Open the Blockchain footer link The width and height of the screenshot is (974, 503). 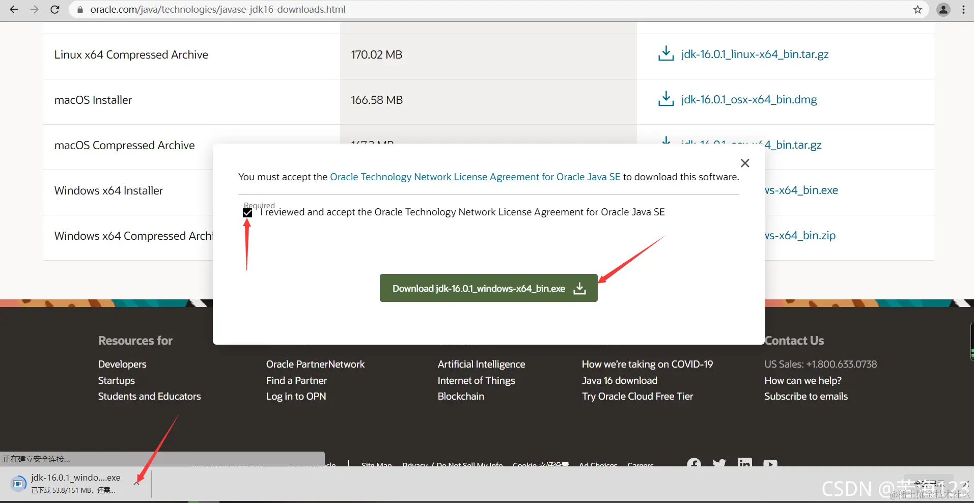coord(461,396)
